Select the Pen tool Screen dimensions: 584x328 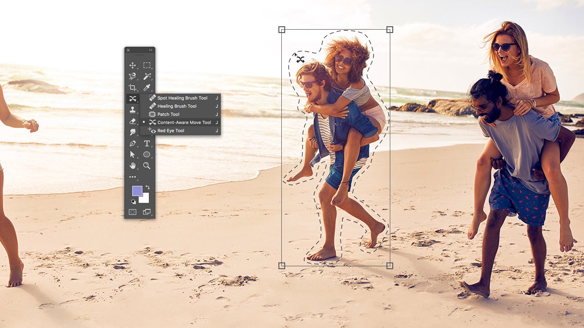coord(132,143)
